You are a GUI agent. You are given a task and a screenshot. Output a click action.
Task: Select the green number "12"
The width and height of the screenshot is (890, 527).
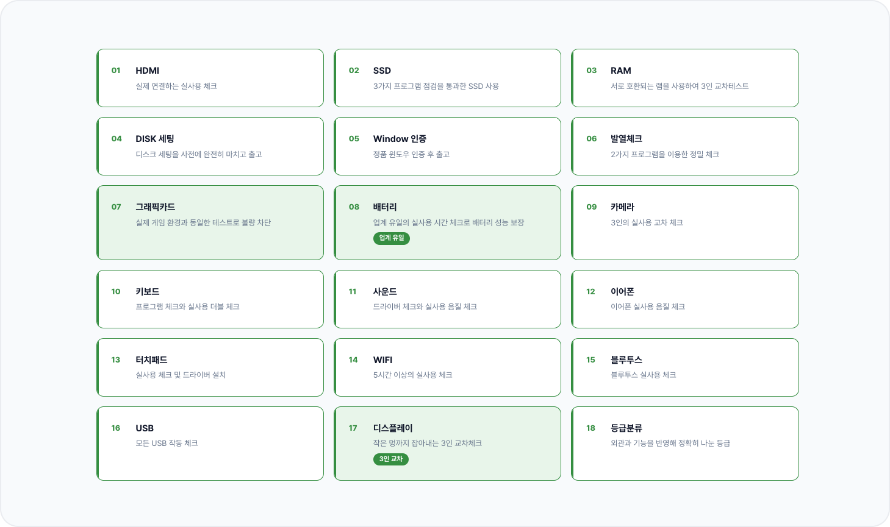(x=590, y=292)
